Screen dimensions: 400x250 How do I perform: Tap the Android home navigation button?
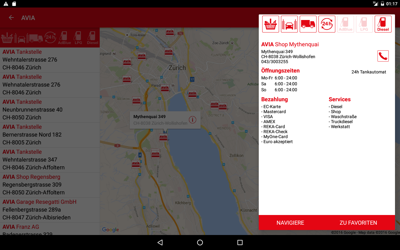[200, 242]
